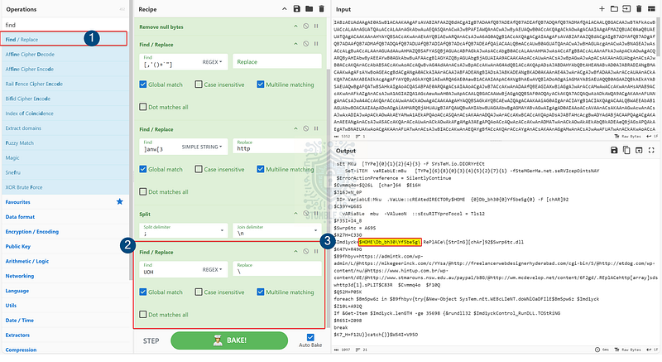
Task: Disable the Split operation
Action: click(x=305, y=214)
